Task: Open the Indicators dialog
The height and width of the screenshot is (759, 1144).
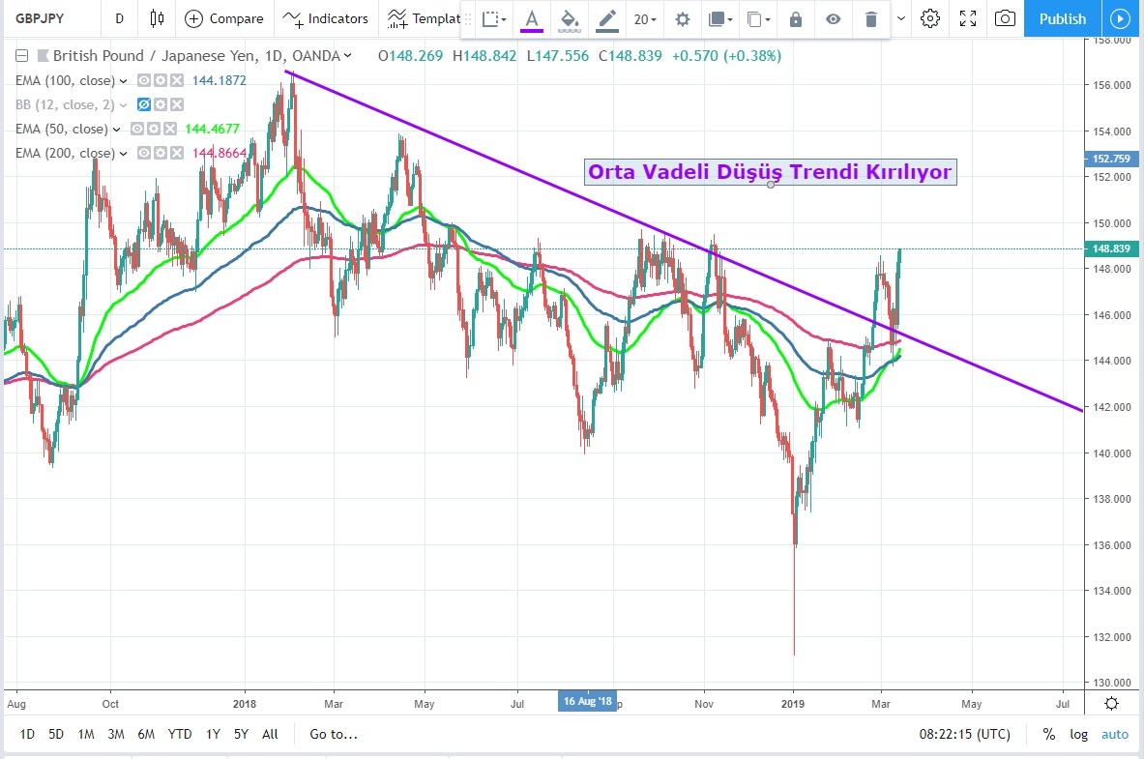Action: (325, 18)
